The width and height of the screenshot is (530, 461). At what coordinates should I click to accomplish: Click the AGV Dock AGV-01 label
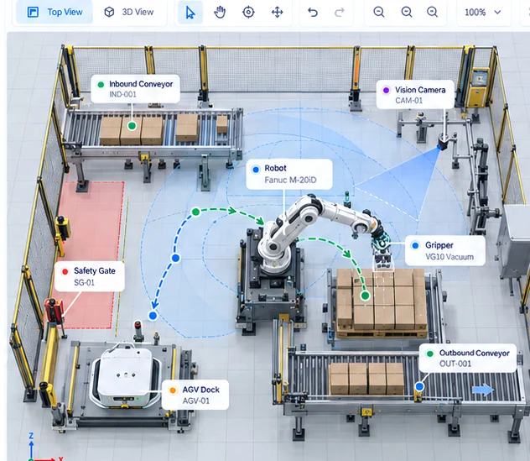[195, 395]
